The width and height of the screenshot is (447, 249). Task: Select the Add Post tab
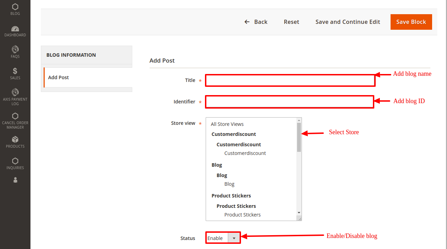[59, 77]
